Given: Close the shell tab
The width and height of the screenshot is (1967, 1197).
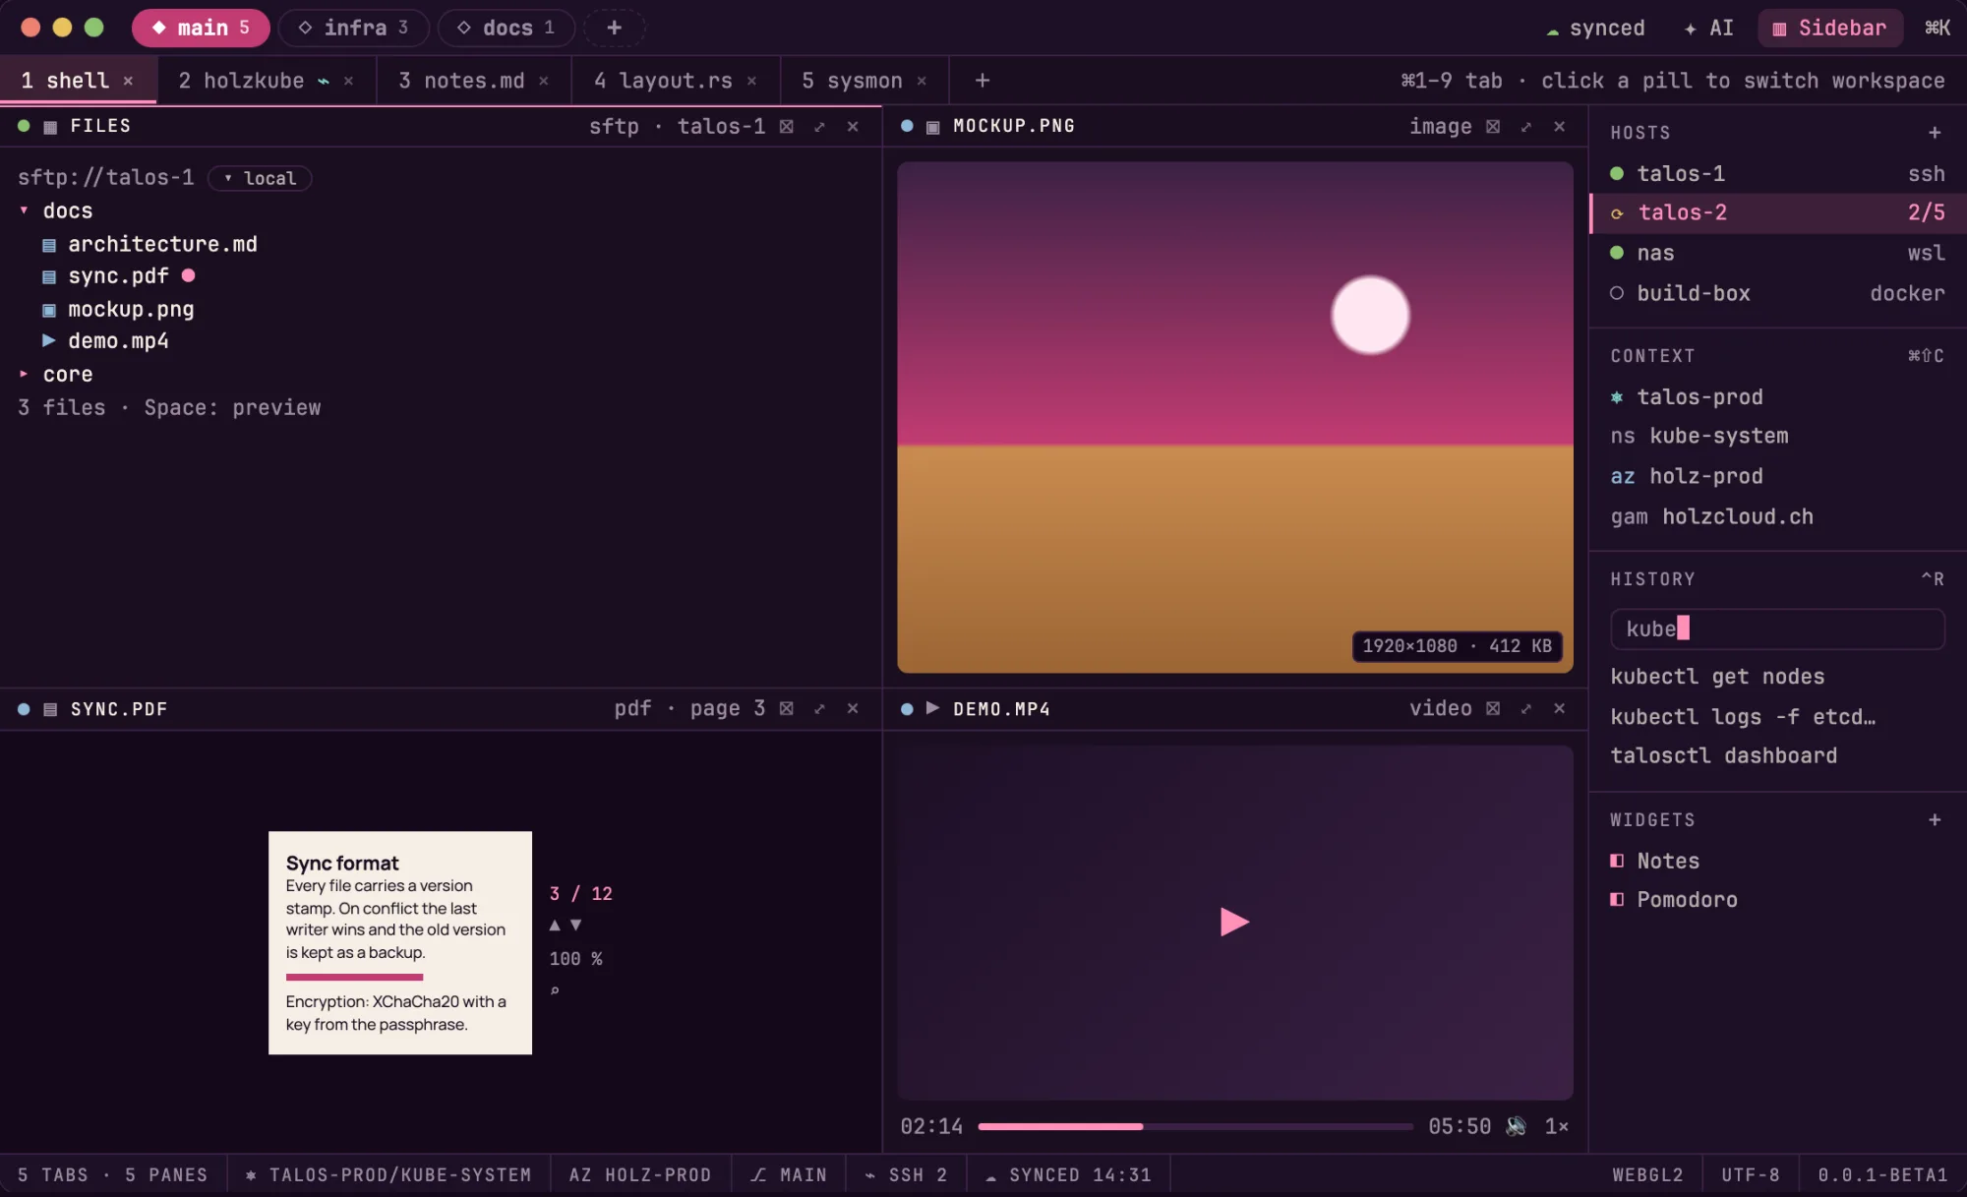Looking at the screenshot, I should pos(128,81).
